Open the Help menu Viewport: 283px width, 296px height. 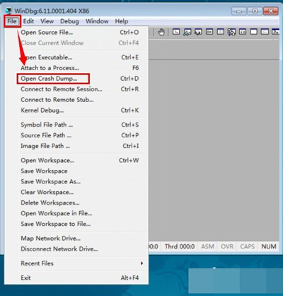tap(122, 21)
